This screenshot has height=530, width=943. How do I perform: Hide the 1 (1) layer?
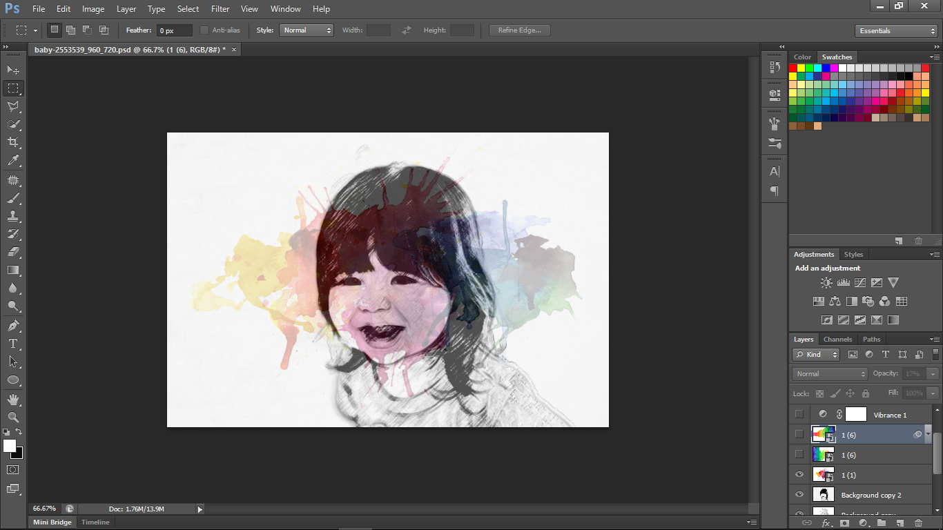[799, 475]
